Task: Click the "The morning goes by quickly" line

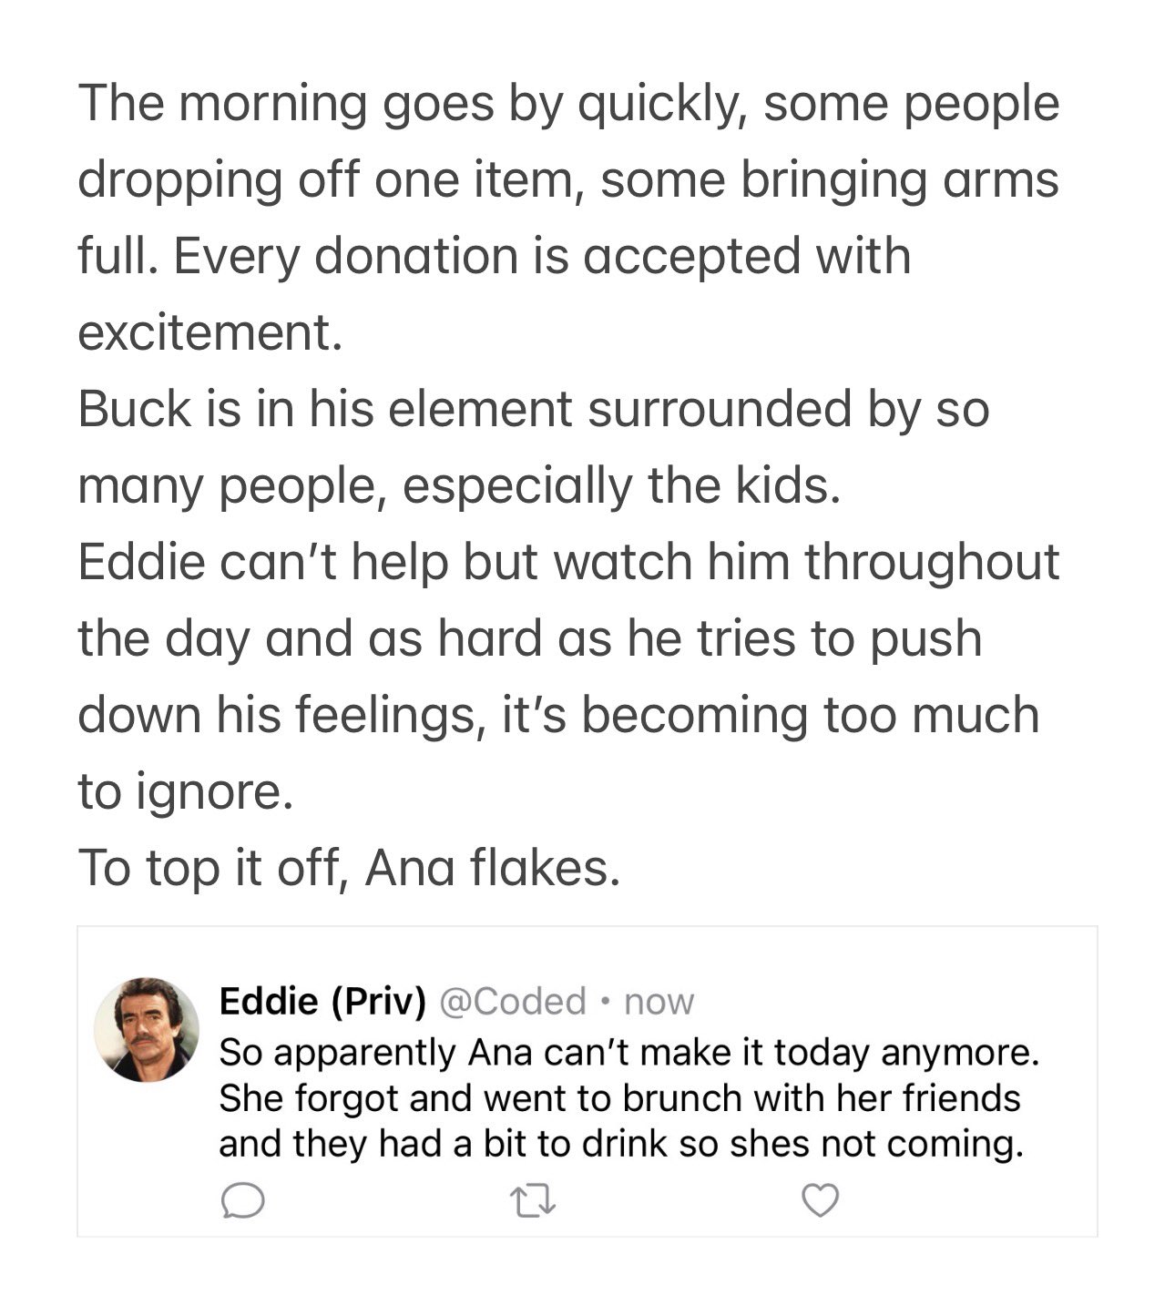Action: tap(568, 105)
